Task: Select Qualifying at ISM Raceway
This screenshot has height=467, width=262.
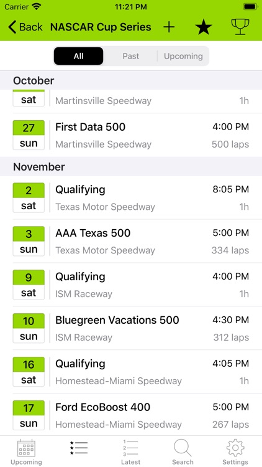Action: click(131, 285)
